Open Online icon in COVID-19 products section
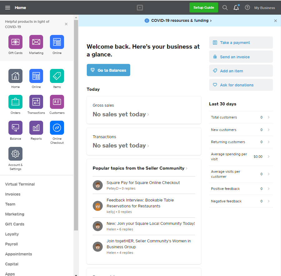This screenshot has height=276, width=281. click(x=57, y=42)
